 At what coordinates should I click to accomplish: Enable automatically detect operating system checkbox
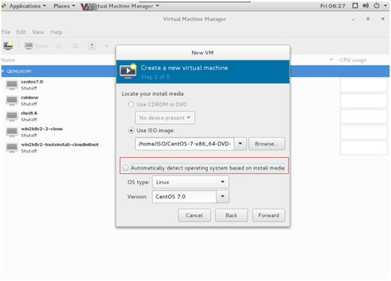pos(125,168)
